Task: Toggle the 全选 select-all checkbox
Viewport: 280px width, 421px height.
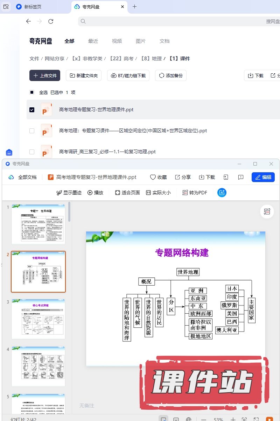Action: coord(32,93)
